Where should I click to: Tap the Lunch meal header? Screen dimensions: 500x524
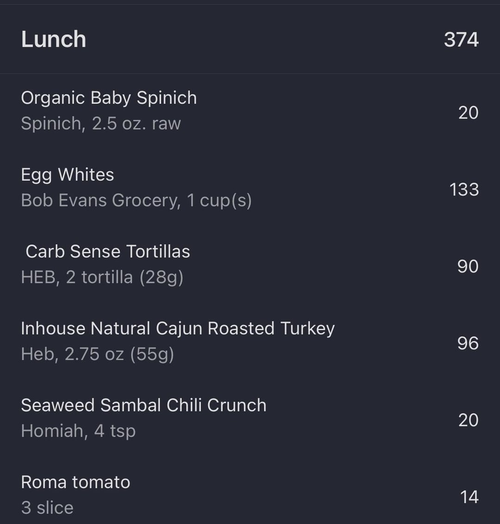click(54, 39)
